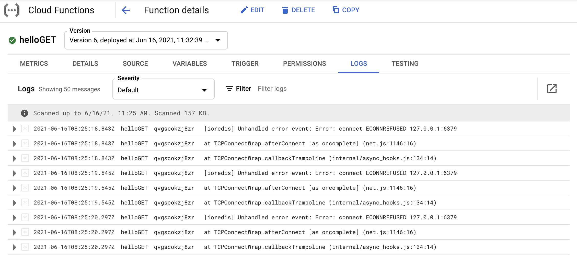Viewport: 577px width, 255px height.
Task: Switch to the TESTING tab
Action: coord(405,63)
